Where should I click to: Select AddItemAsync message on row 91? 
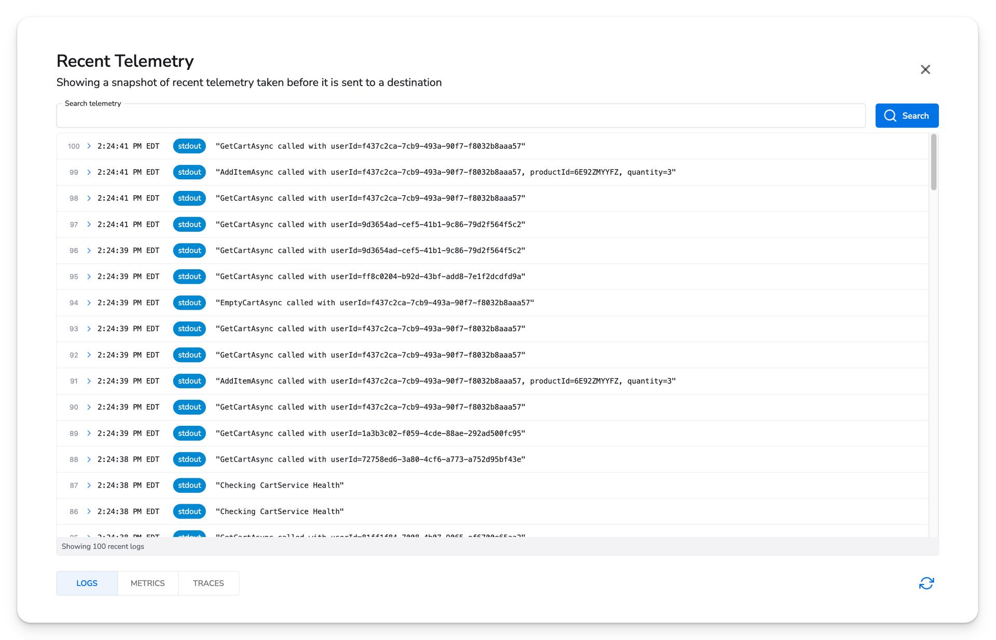tap(446, 381)
